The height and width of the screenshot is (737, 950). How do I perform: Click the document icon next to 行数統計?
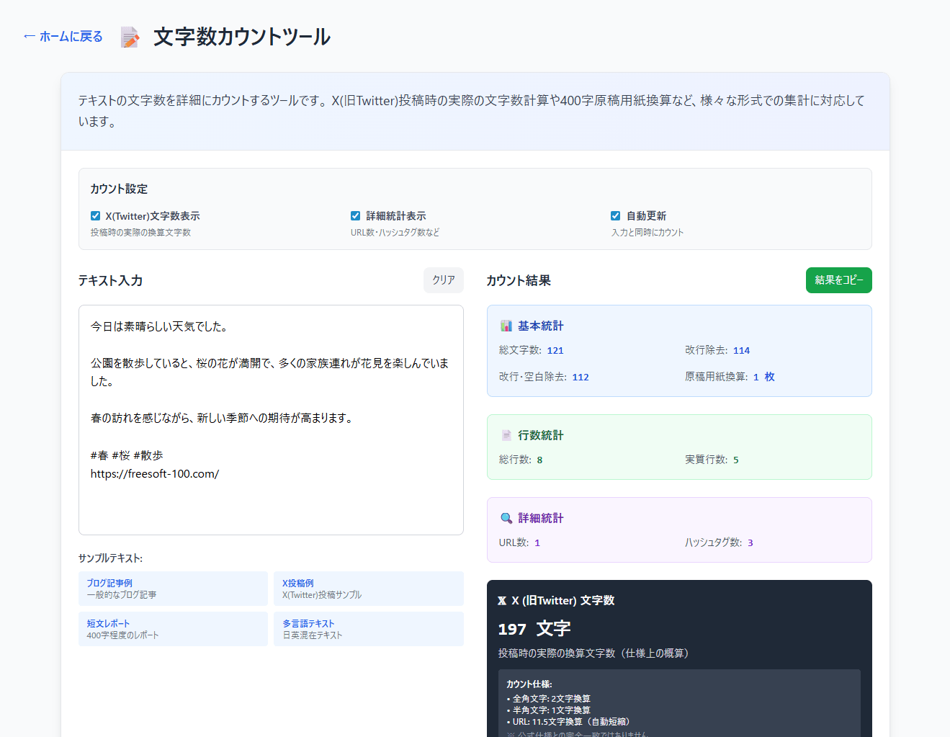click(506, 436)
